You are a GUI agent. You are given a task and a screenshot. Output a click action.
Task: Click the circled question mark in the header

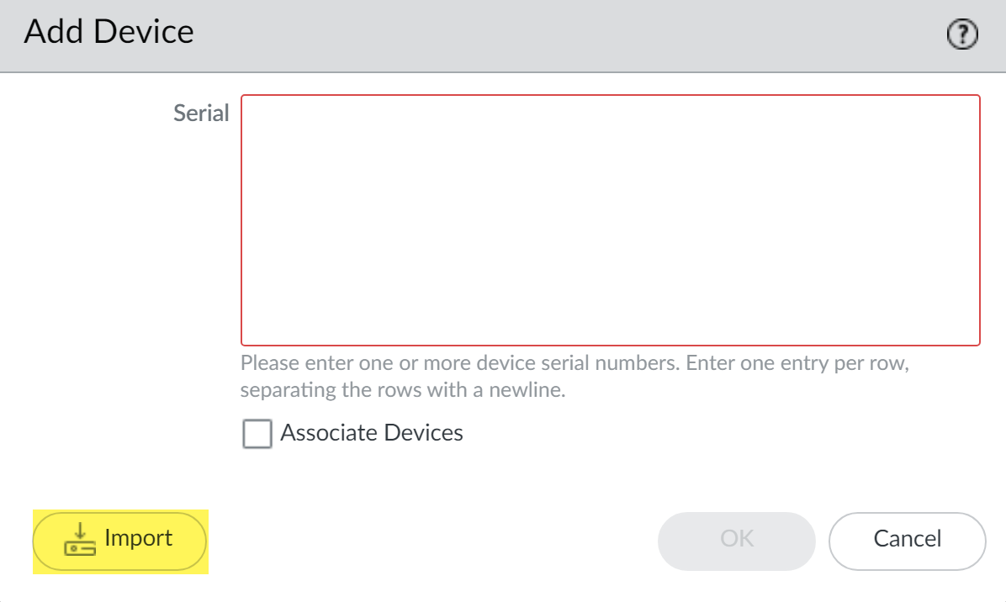tap(962, 34)
